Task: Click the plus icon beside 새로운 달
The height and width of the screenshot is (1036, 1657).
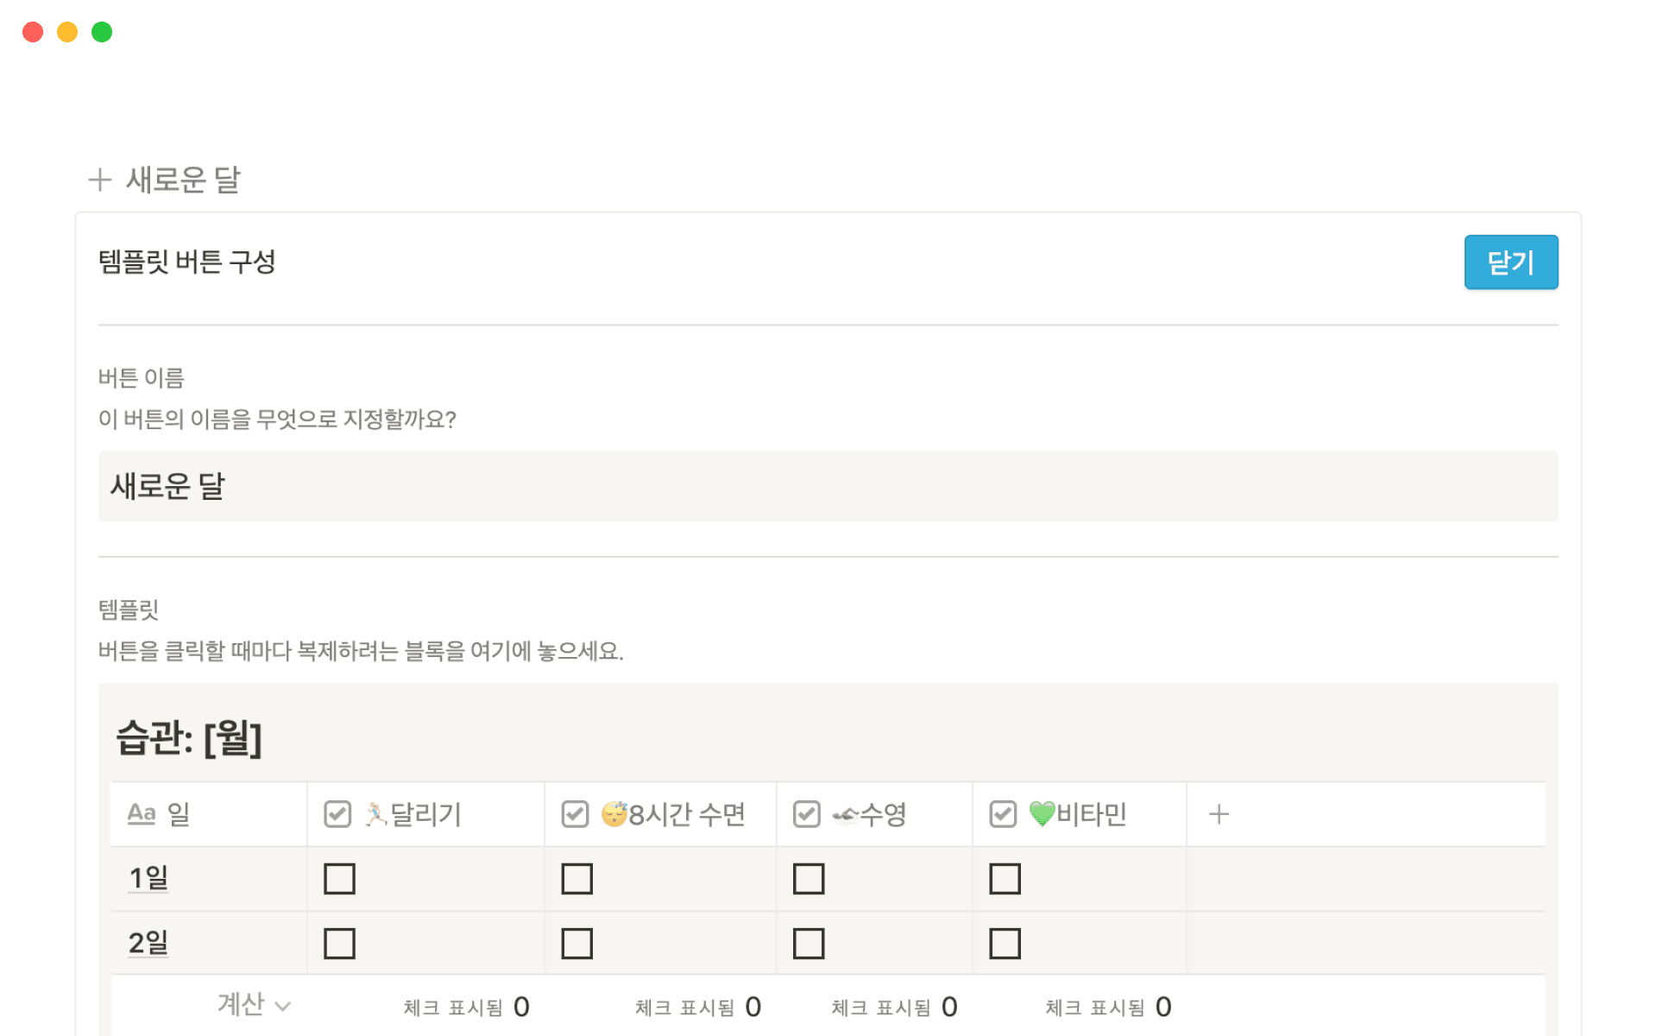Action: pyautogui.click(x=99, y=180)
